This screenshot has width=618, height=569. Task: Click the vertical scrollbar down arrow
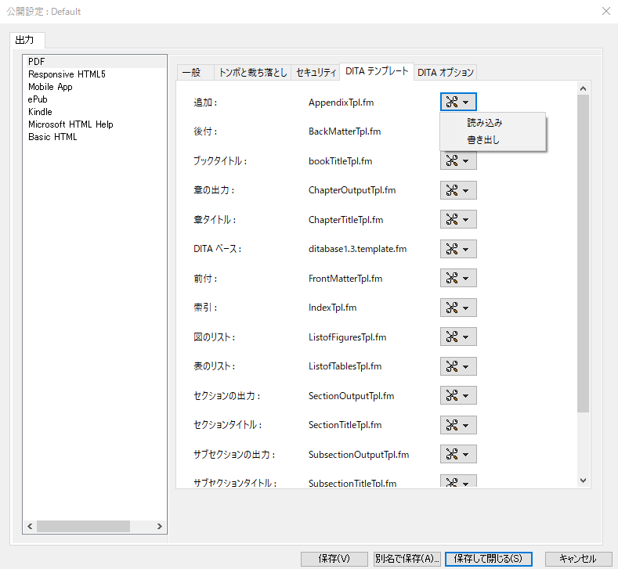(583, 481)
